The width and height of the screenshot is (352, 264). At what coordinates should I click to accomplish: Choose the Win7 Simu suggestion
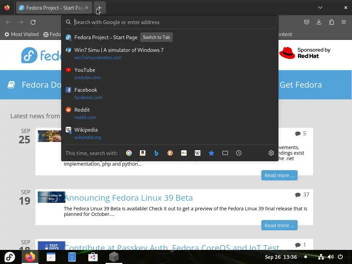[x=169, y=53]
